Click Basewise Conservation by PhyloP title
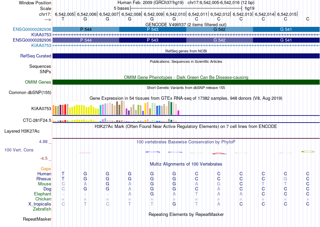The image size is (320, 227). pos(186,142)
